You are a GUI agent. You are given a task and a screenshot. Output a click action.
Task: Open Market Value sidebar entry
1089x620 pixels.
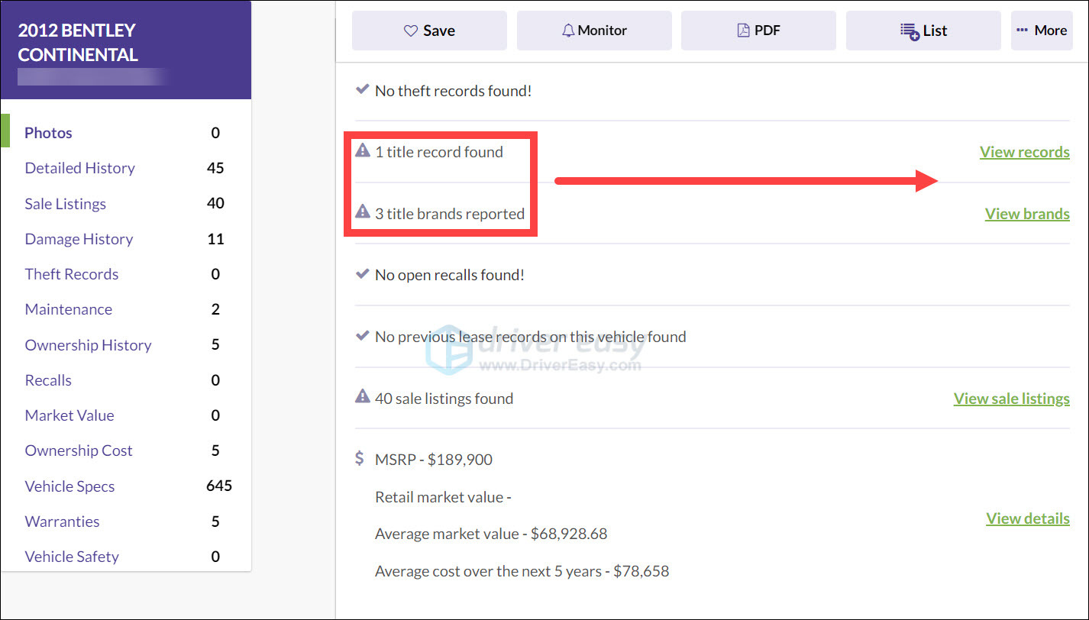pos(69,415)
